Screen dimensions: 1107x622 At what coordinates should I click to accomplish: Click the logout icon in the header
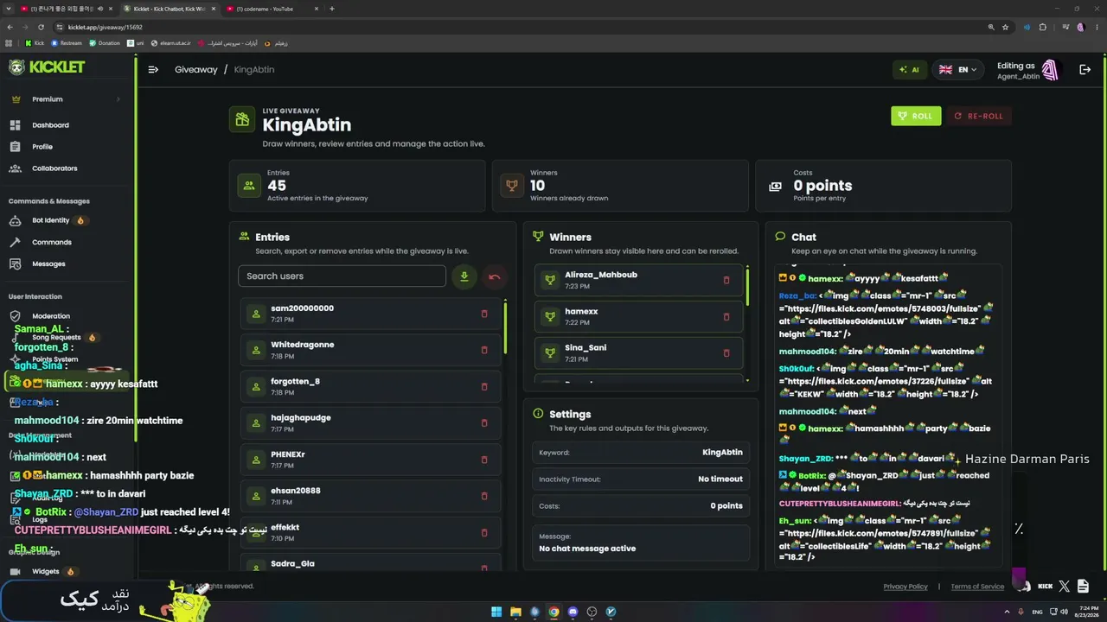(x=1085, y=70)
